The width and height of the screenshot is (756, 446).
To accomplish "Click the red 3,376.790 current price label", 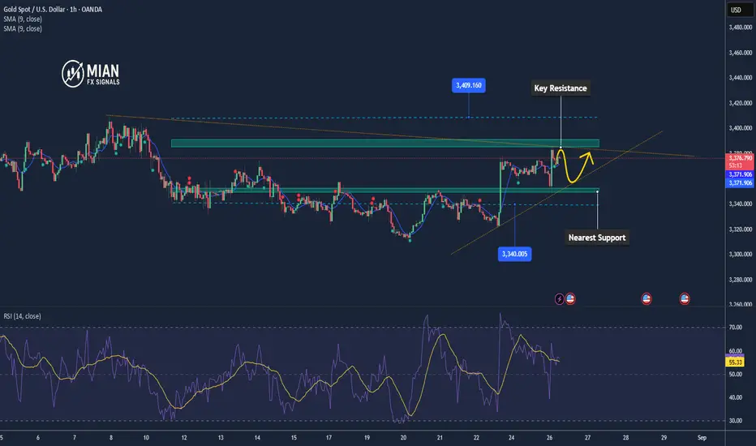I will 740,161.
